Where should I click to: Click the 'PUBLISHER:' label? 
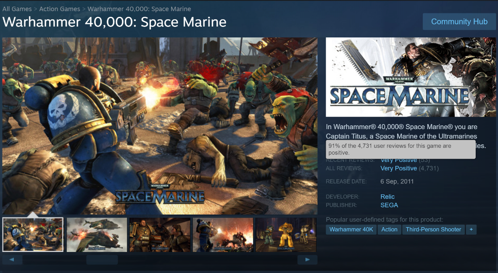pos(341,205)
